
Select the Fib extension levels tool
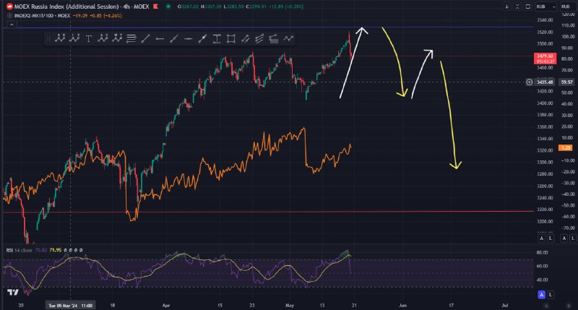274,38
